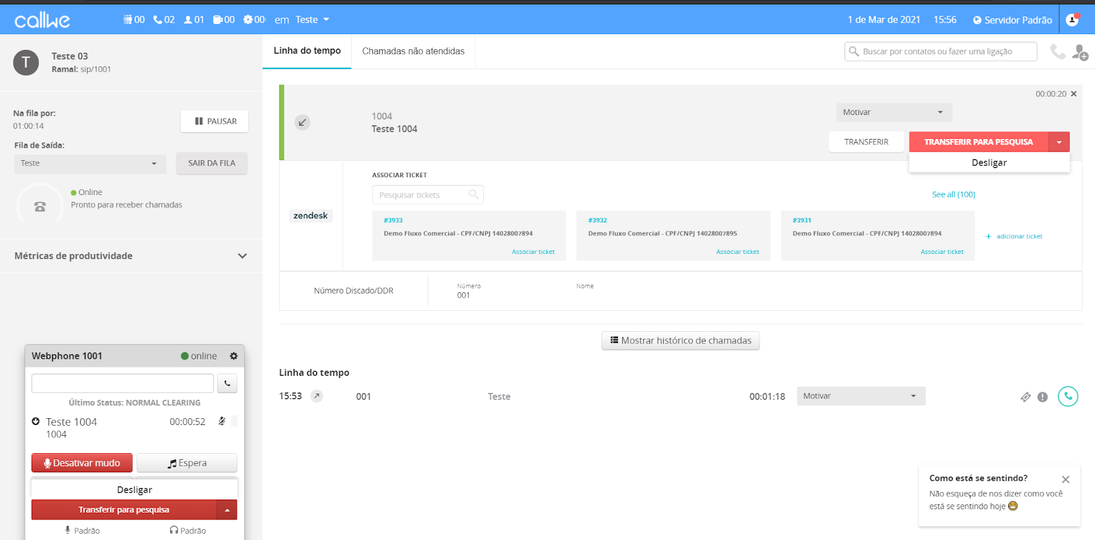Click the gray phone icon beside search
The width and height of the screenshot is (1095, 540).
pyautogui.click(x=1057, y=52)
